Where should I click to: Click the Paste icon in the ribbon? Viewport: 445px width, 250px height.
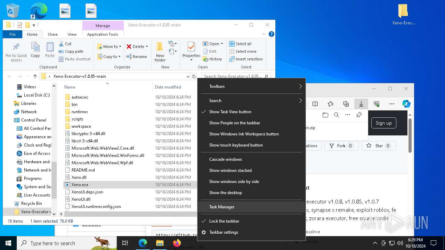[50, 47]
